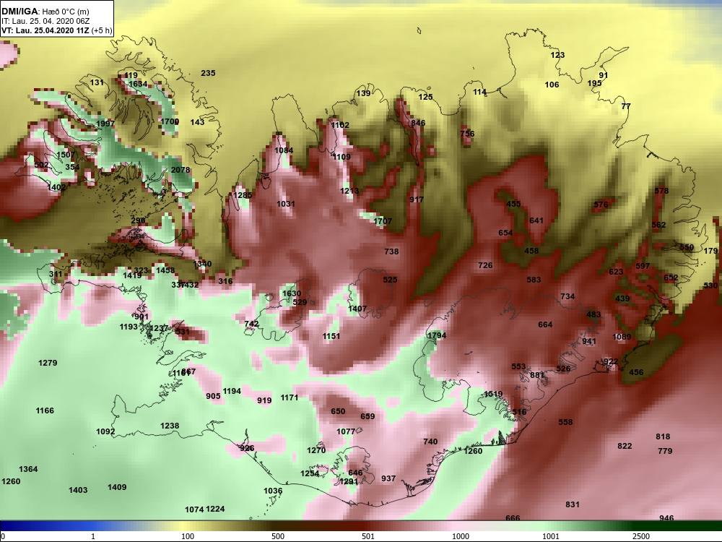Select the map value 1077
This screenshot has height=542, width=722.
point(346,431)
